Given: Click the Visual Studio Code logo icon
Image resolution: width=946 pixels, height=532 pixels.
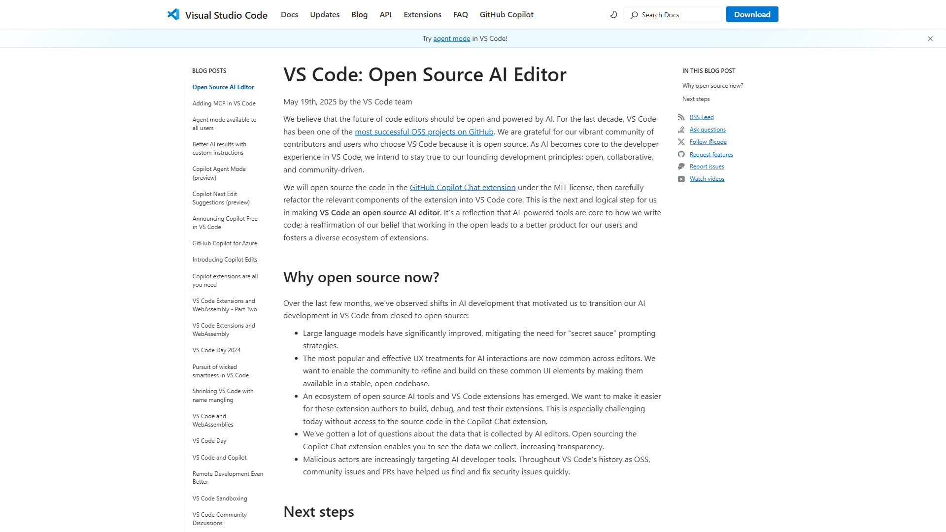Looking at the screenshot, I should (173, 14).
